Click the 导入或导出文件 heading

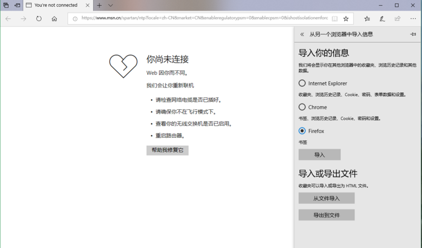[x=328, y=174]
